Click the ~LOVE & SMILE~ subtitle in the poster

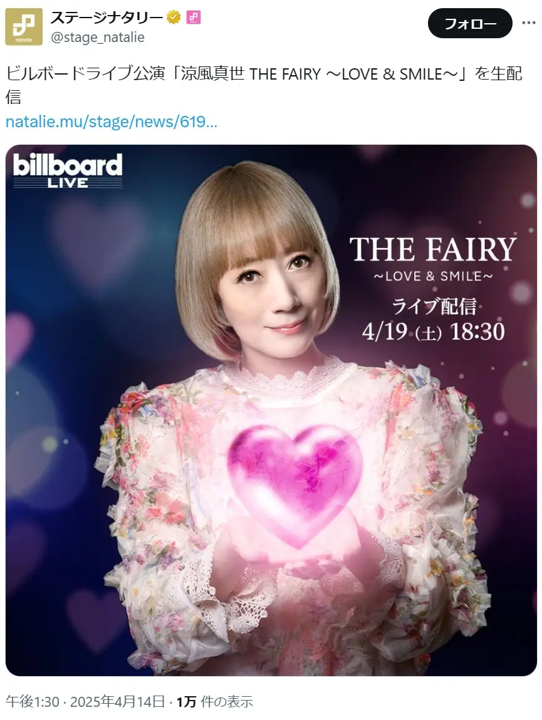coord(433,276)
